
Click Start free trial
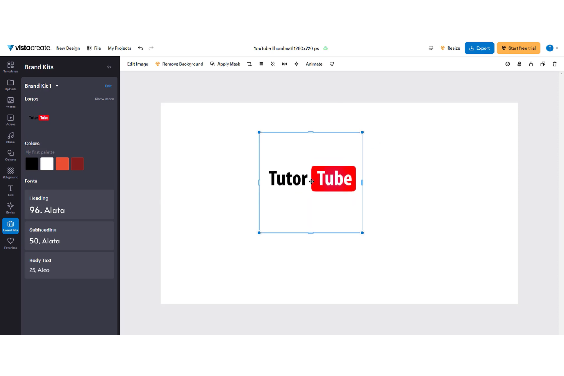coord(518,48)
